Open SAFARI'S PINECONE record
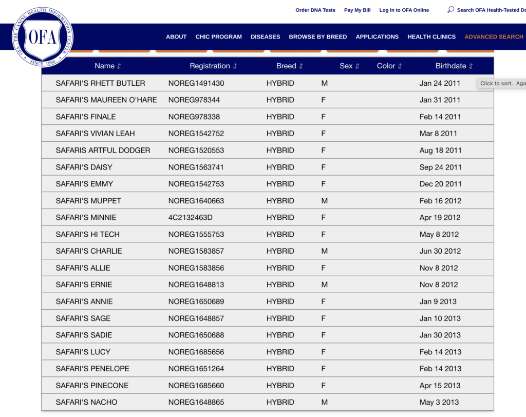Image resolution: width=526 pixels, height=417 pixels. pyautogui.click(x=92, y=386)
